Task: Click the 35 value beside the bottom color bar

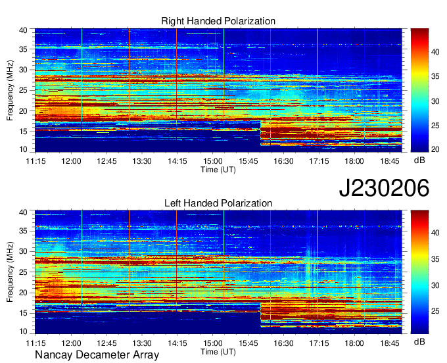Action: (435, 259)
